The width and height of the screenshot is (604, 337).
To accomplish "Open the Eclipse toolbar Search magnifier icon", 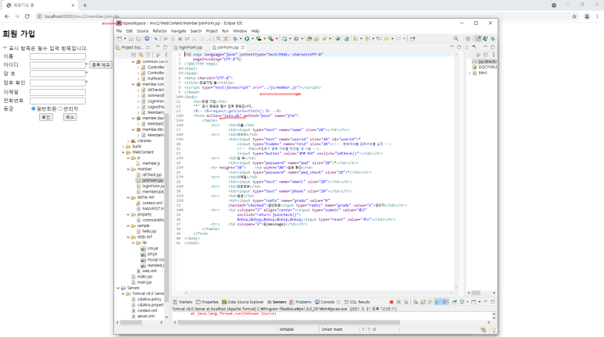I will (456, 39).
